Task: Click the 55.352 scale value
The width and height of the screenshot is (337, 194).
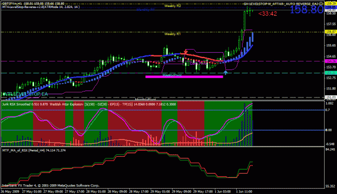Action: pos(331,186)
